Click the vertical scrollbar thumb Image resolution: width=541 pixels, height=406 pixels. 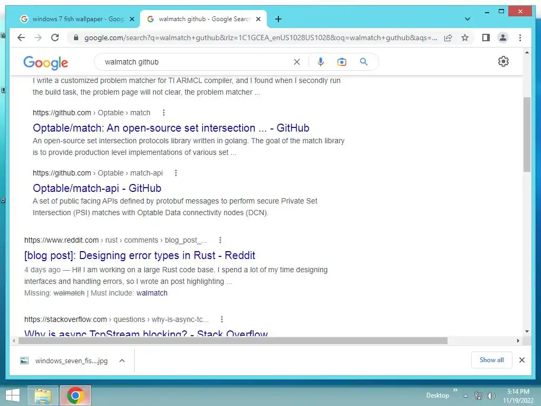click(x=527, y=135)
